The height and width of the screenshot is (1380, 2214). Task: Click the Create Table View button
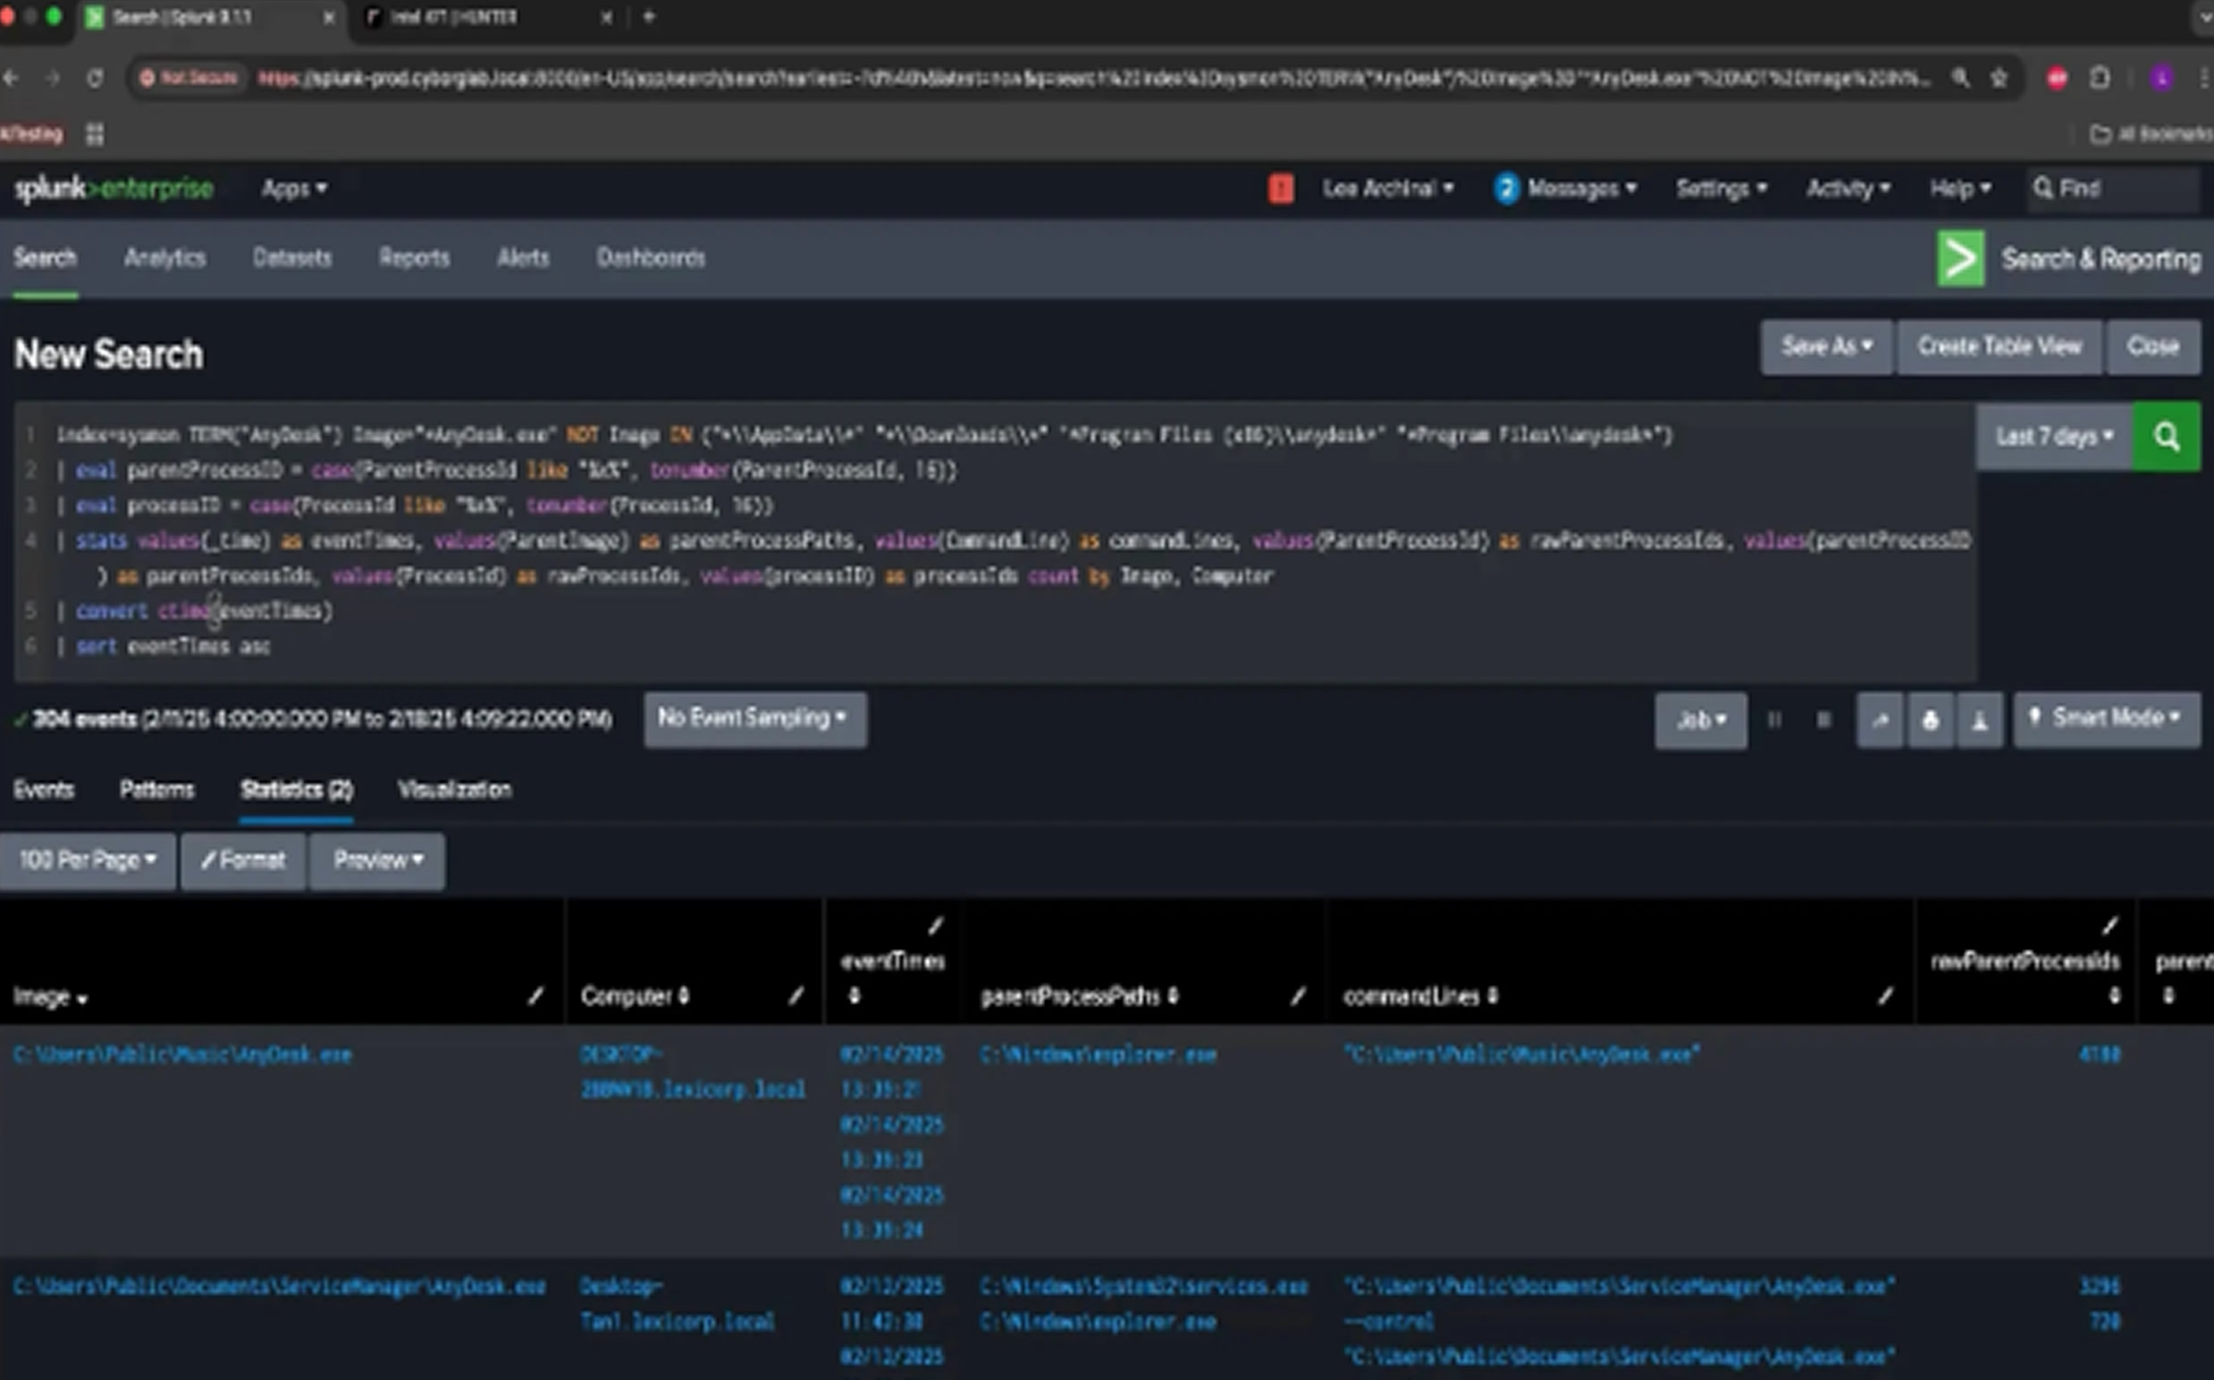[1999, 347]
